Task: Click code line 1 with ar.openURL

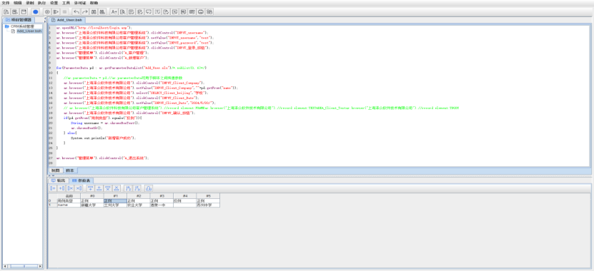Action: 94,28
